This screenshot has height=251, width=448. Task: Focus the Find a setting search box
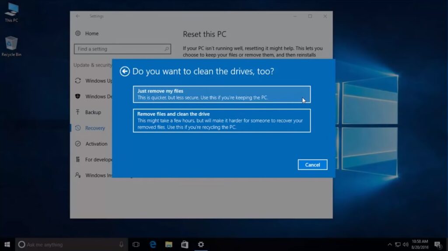(122, 49)
